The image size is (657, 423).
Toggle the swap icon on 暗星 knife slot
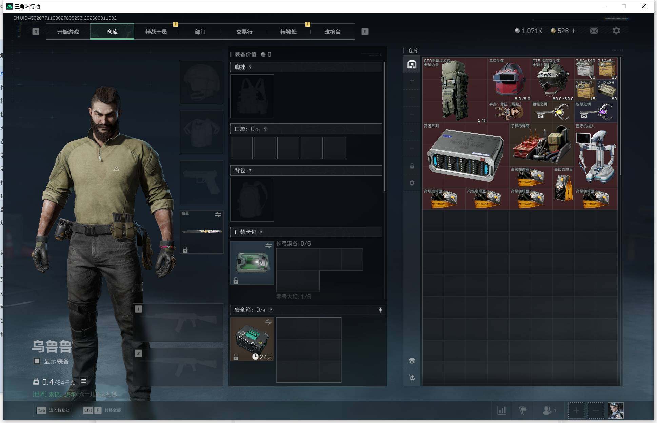click(x=218, y=215)
